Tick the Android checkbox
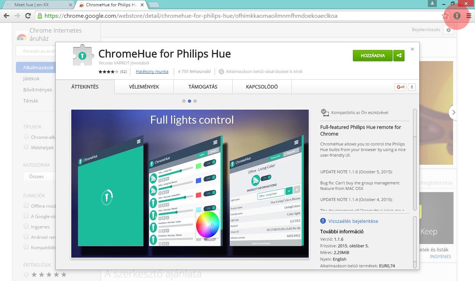 coord(26,237)
